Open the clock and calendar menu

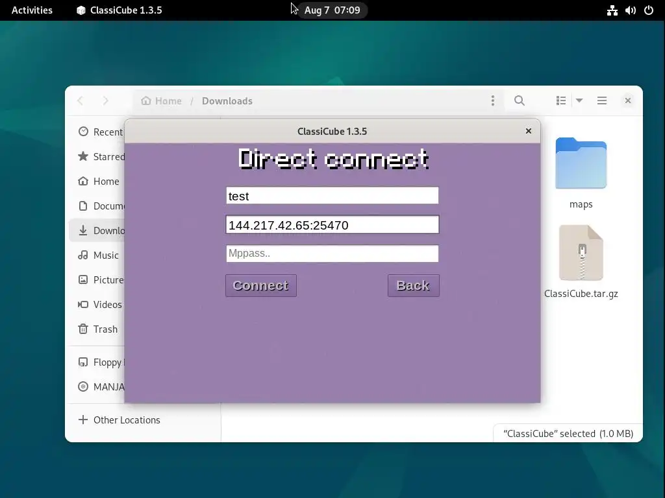point(332,10)
